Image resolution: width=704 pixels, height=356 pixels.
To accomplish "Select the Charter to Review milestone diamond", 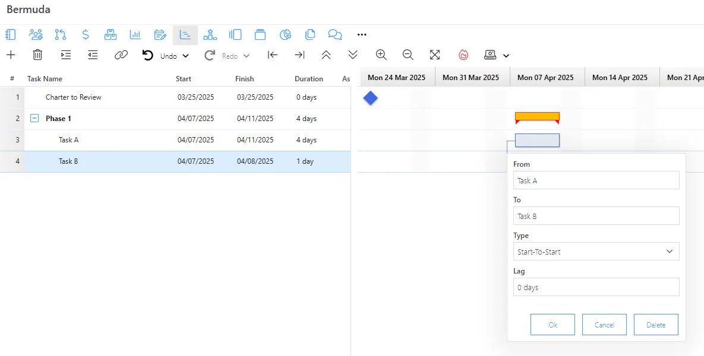I will (370, 98).
